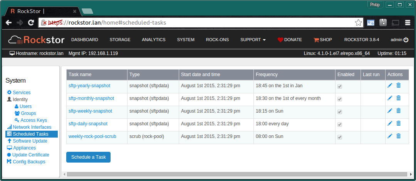The width and height of the screenshot is (416, 181).
Task: Click the Config Backups icon in the sidebar
Action: [9, 161]
